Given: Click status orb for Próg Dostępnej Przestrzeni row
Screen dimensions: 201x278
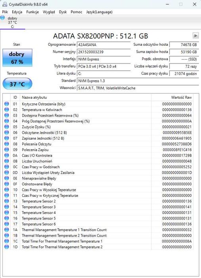Looking at the screenshot, I should (6, 121).
